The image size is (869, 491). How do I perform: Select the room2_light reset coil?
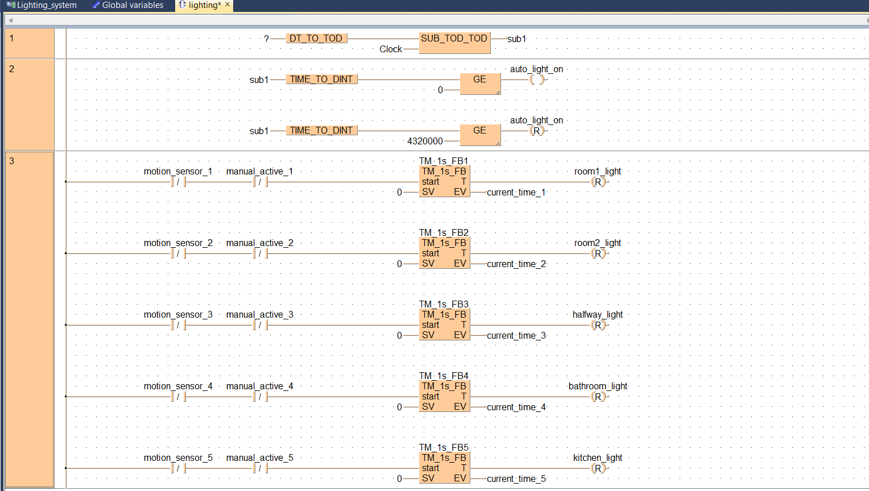click(x=598, y=253)
